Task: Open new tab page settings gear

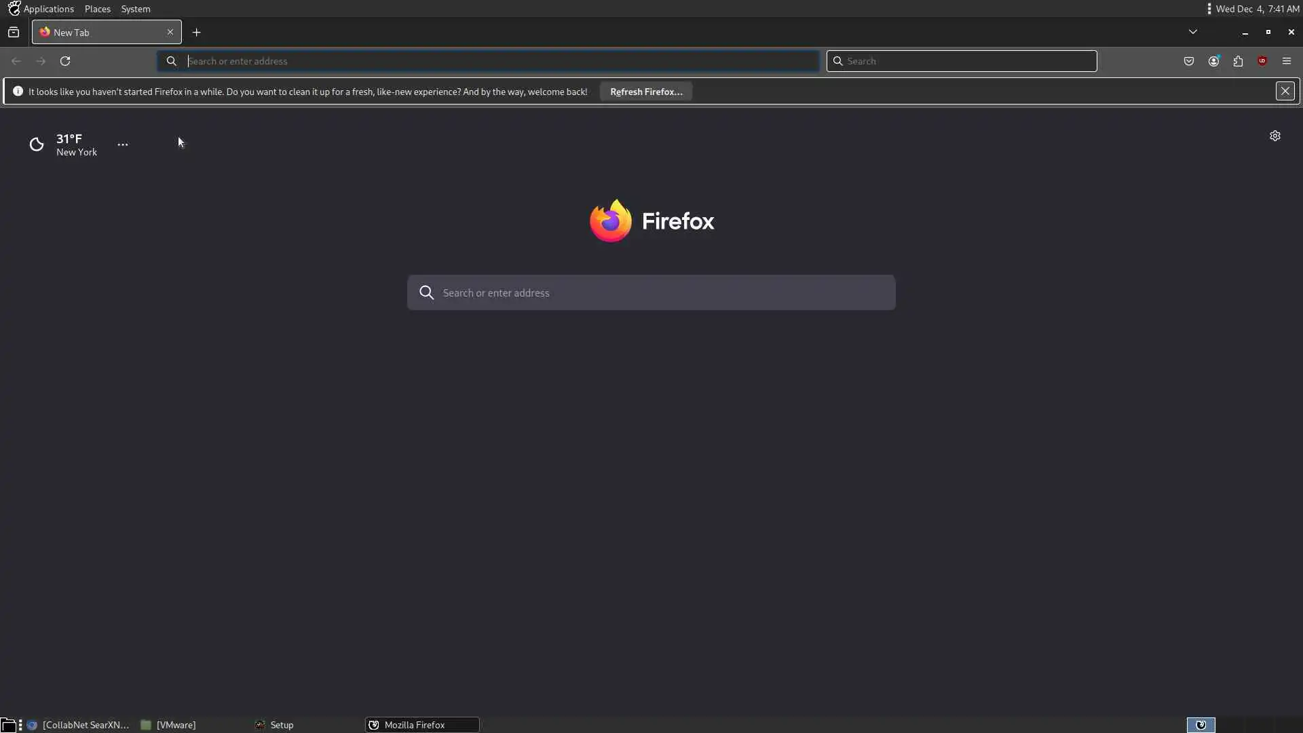Action: click(1274, 136)
